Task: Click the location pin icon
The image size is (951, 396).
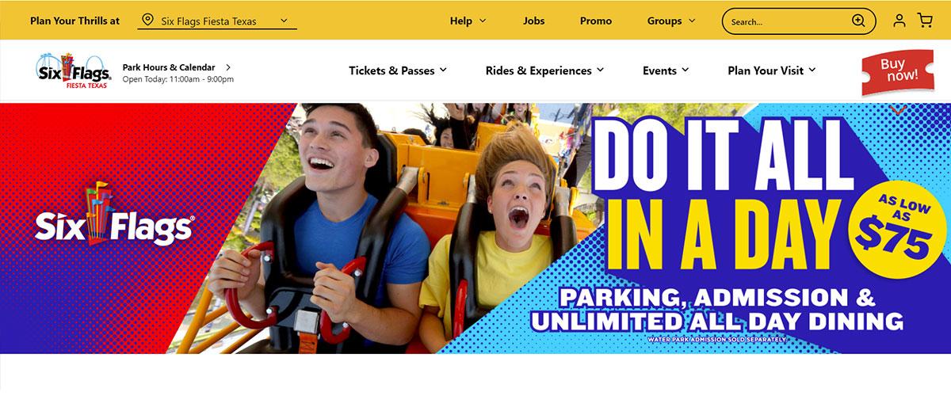Action: [147, 21]
